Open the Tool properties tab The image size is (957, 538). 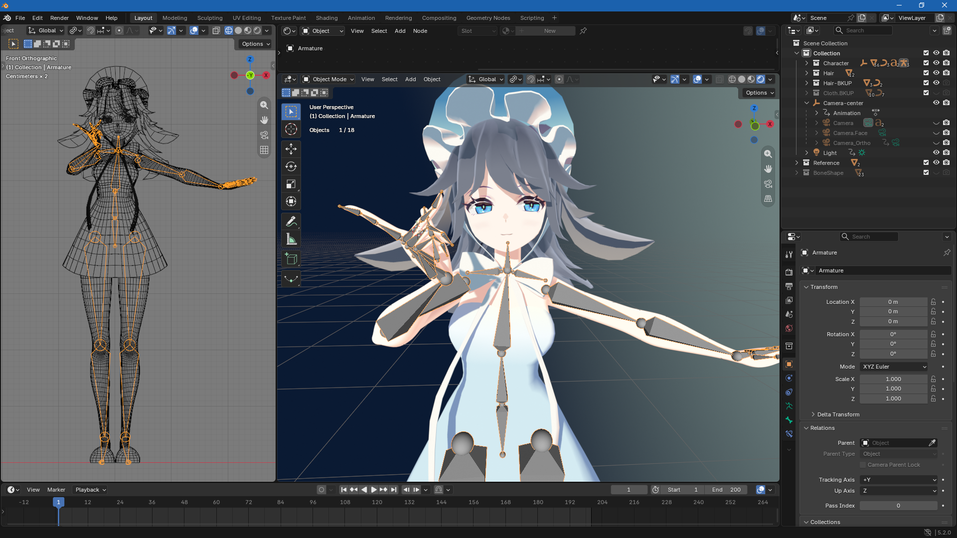coord(789,255)
